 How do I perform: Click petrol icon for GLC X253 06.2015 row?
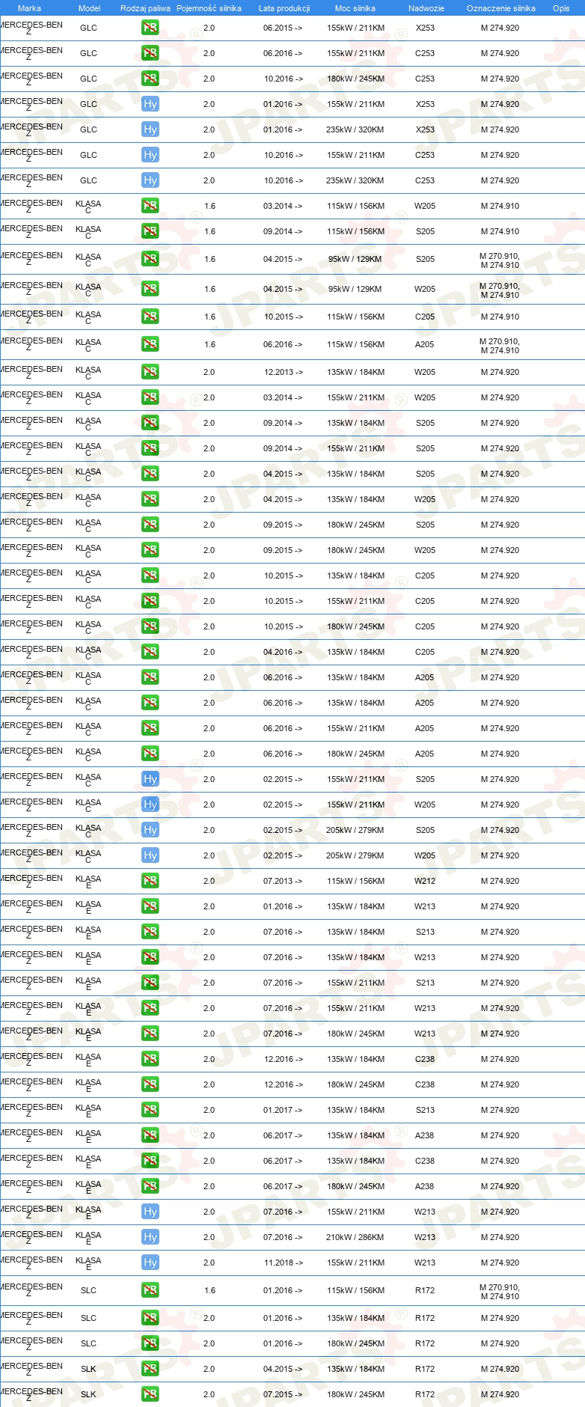point(150,28)
